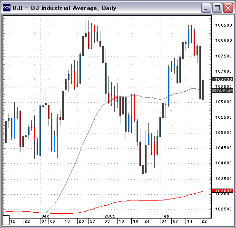Click the 'Dec' month label on time axis

(45, 216)
